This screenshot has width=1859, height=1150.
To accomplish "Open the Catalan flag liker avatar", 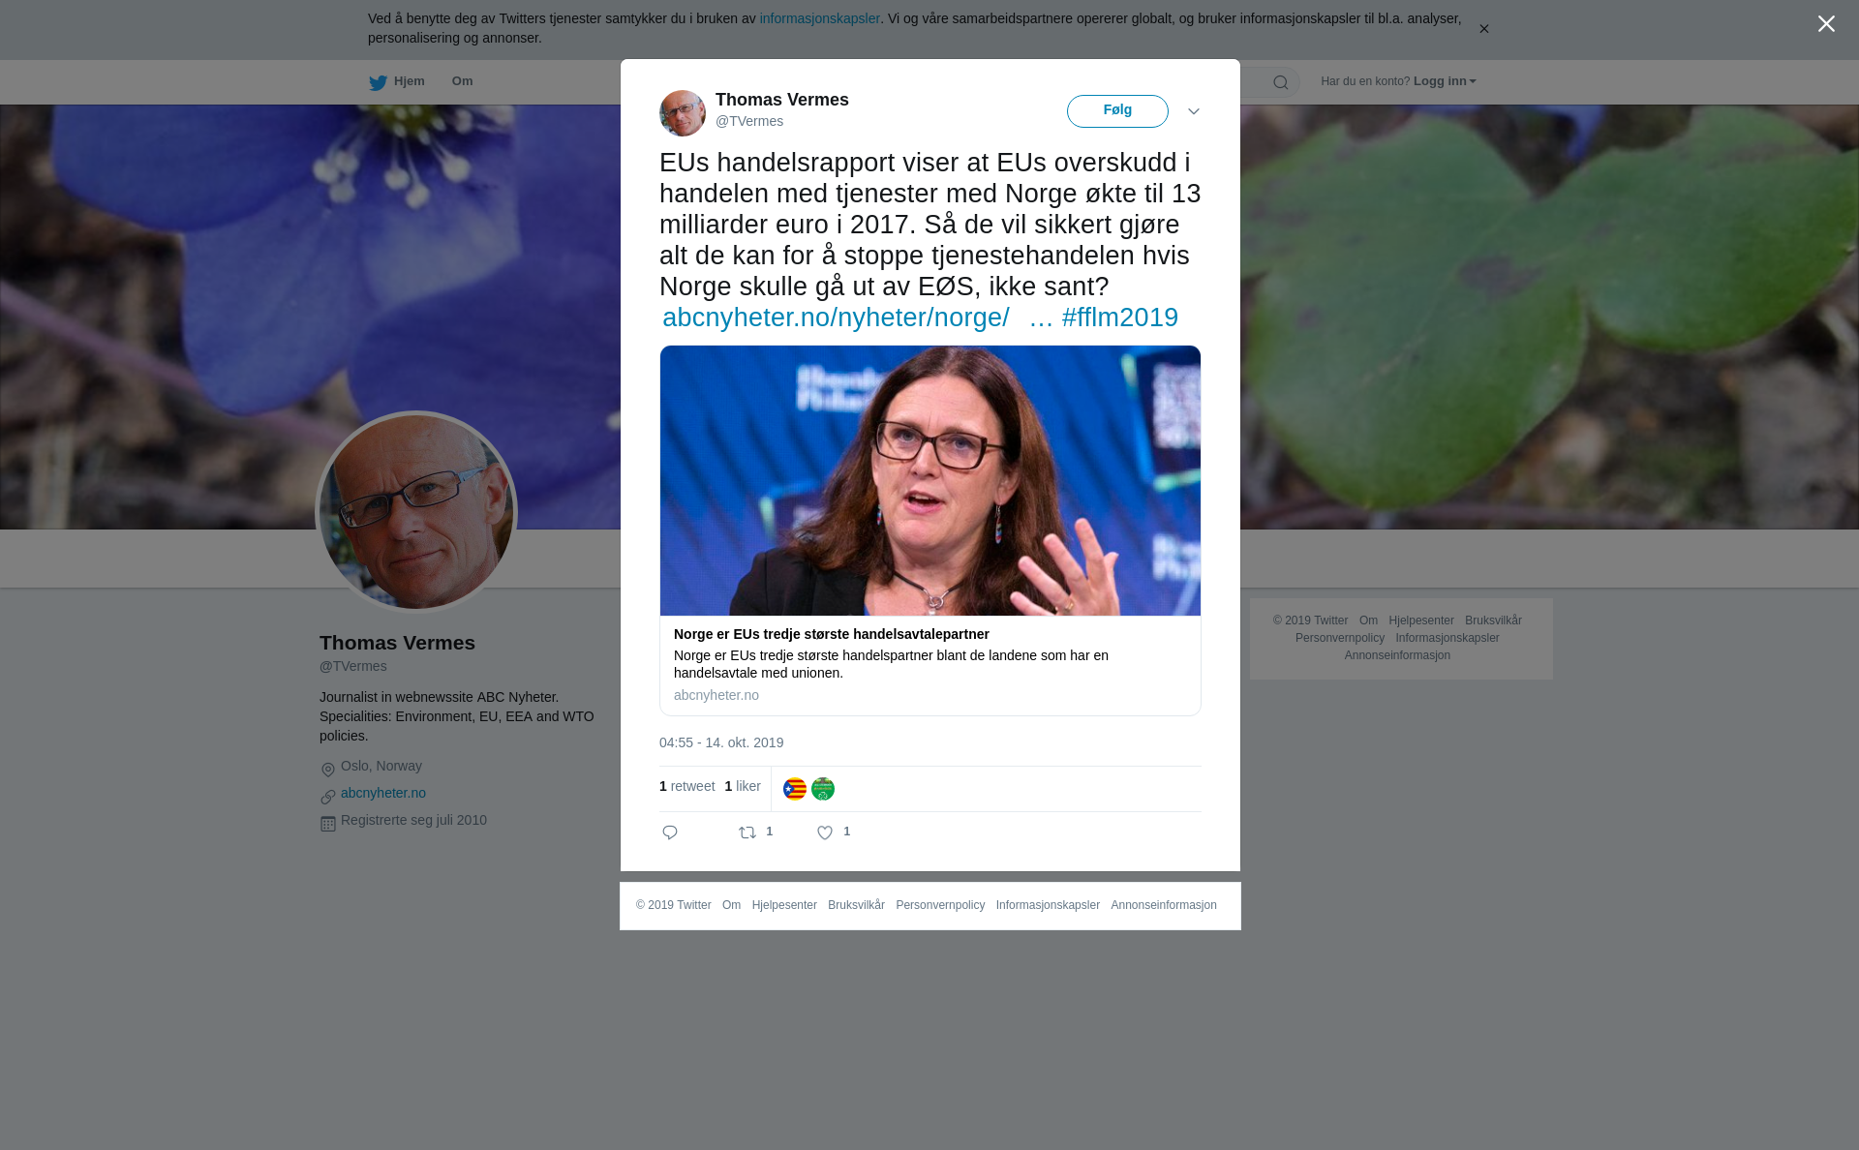I will 795,789.
